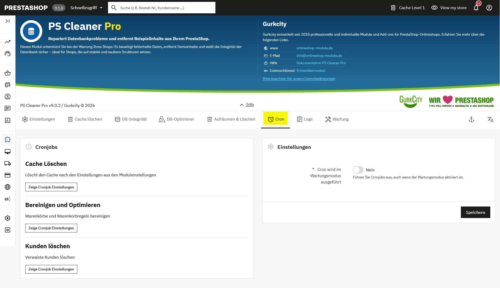
Task: Toggle Cron wird im Wartungsmodus ausgeführt switch
Action: pos(358,170)
